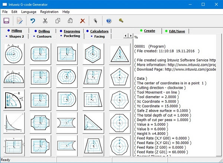Screen dimensions: 223x163
Task: Open the Registration menu
Action: (x=49, y=12)
